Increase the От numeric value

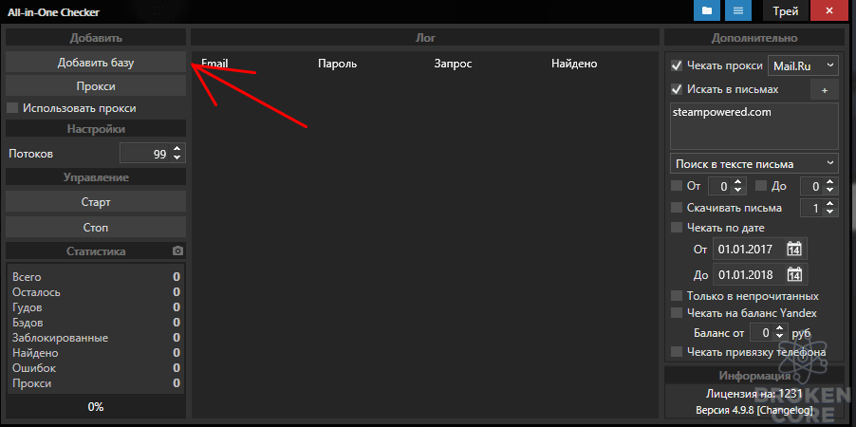coord(737,182)
